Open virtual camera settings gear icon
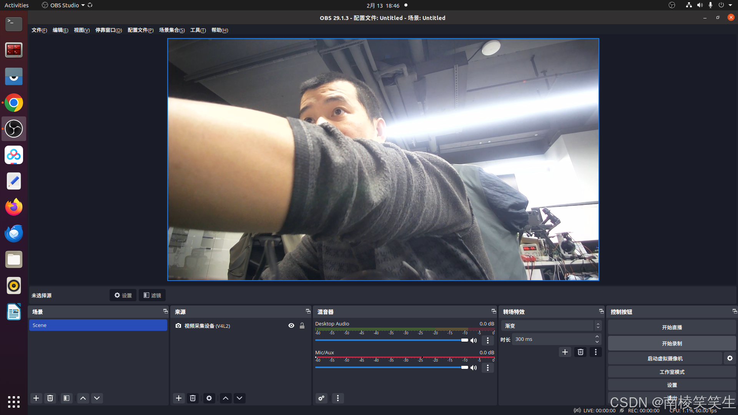Image resolution: width=738 pixels, height=415 pixels. click(x=730, y=358)
